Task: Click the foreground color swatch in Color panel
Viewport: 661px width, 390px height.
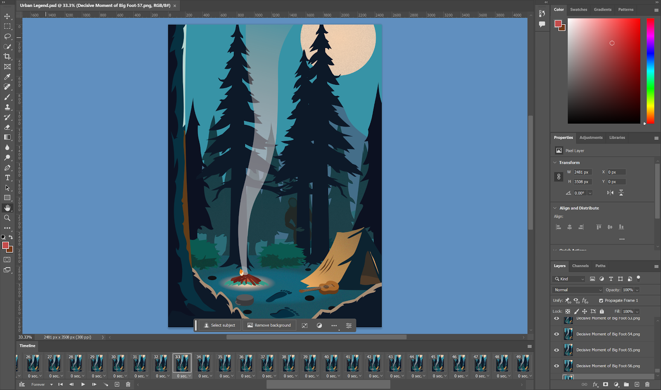Action: [558, 24]
